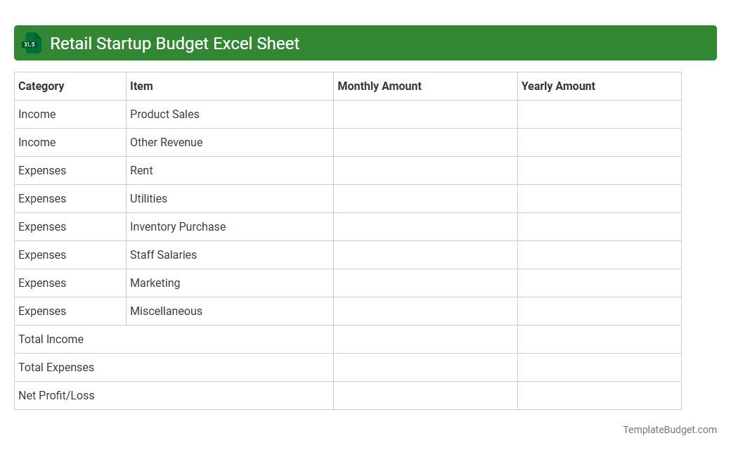Click the Retail Startup Budget title
731x450 pixels.
(174, 43)
